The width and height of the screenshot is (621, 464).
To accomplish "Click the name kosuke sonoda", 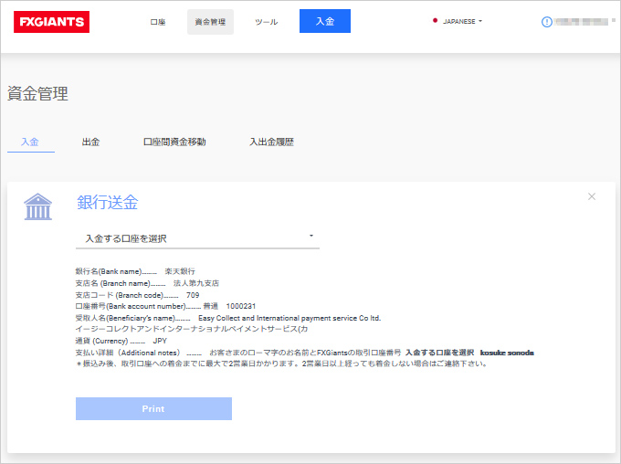I will 507,353.
